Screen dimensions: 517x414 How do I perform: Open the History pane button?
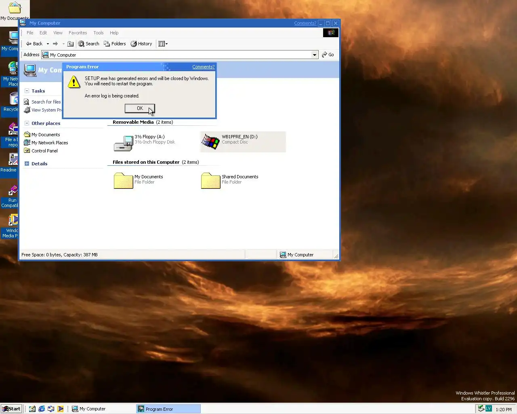coord(141,44)
